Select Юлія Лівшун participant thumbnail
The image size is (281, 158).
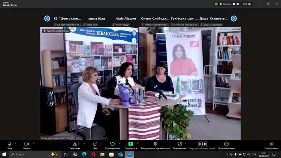[x=126, y=18]
